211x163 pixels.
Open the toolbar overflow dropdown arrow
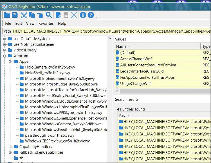click(x=96, y=17)
